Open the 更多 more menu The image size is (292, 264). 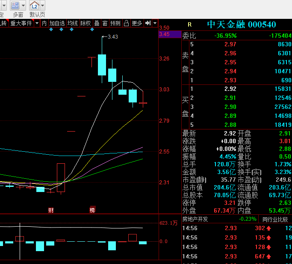(137, 23)
